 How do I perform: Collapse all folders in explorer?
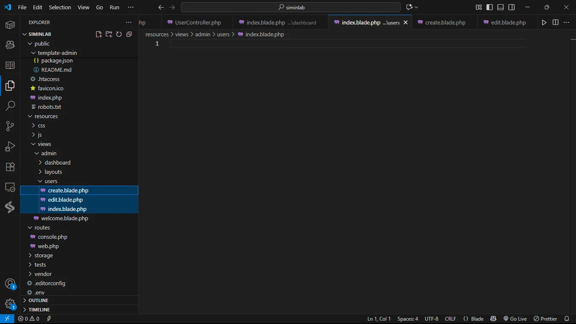pyautogui.click(x=129, y=34)
